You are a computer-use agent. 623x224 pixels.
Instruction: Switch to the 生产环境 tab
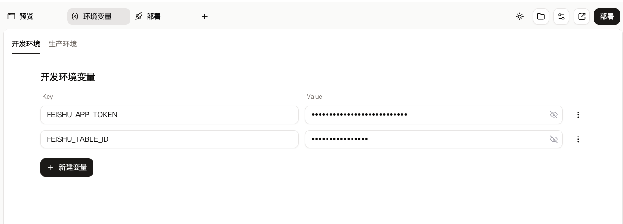(x=63, y=44)
